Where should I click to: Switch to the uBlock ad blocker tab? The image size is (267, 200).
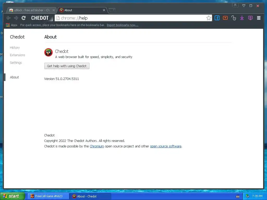pos(31,10)
